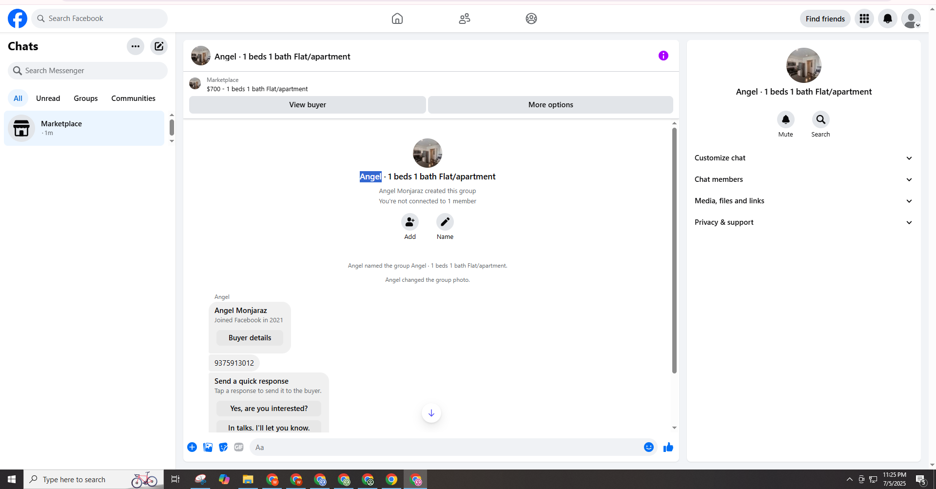Open the account profile avatar menu
The width and height of the screenshot is (936, 489).
[911, 19]
